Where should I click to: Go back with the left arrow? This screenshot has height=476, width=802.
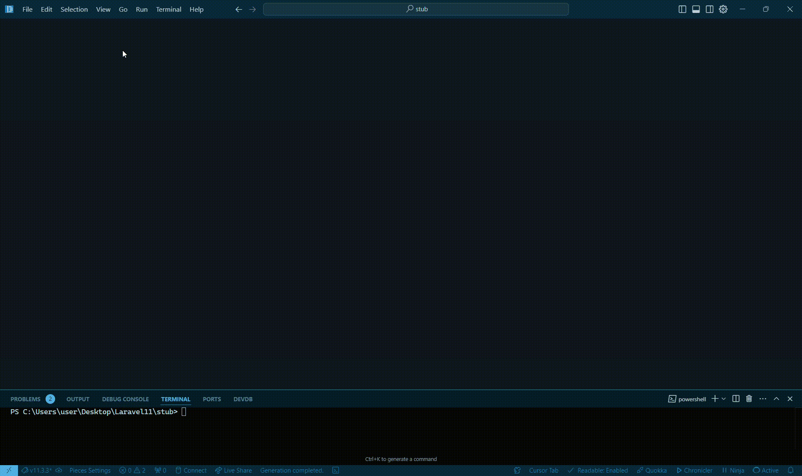[x=239, y=9]
